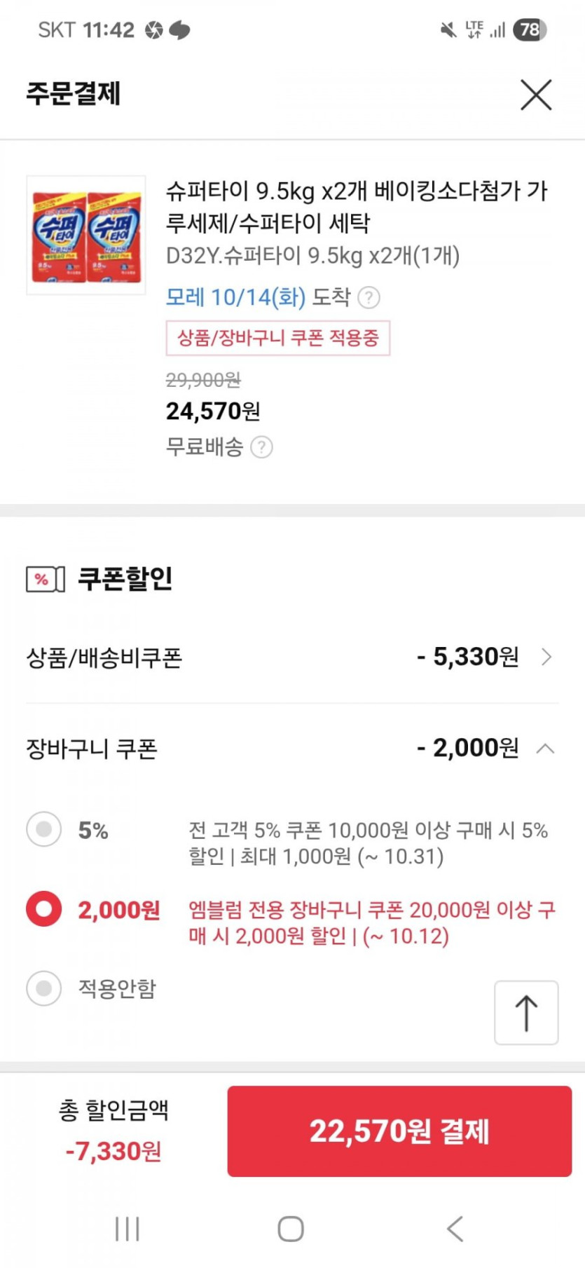The image size is (585, 1268).
Task: Select the 2,000원 엠블럼 장바구니 coupon
Action: (x=44, y=909)
